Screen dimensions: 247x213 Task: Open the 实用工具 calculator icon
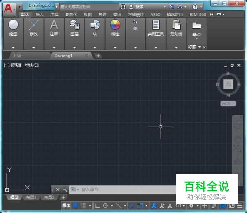[156, 25]
